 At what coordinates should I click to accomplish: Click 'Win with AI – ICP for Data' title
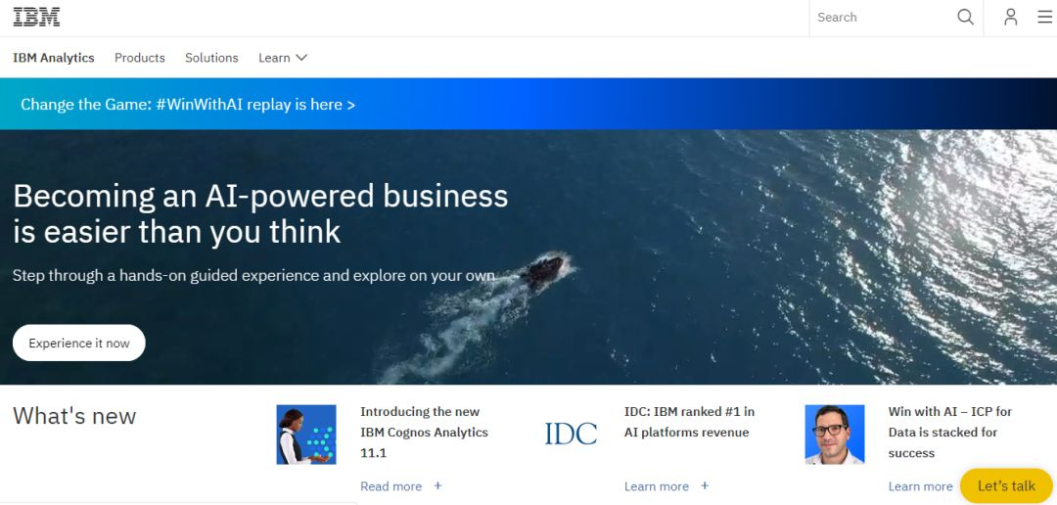(949, 433)
